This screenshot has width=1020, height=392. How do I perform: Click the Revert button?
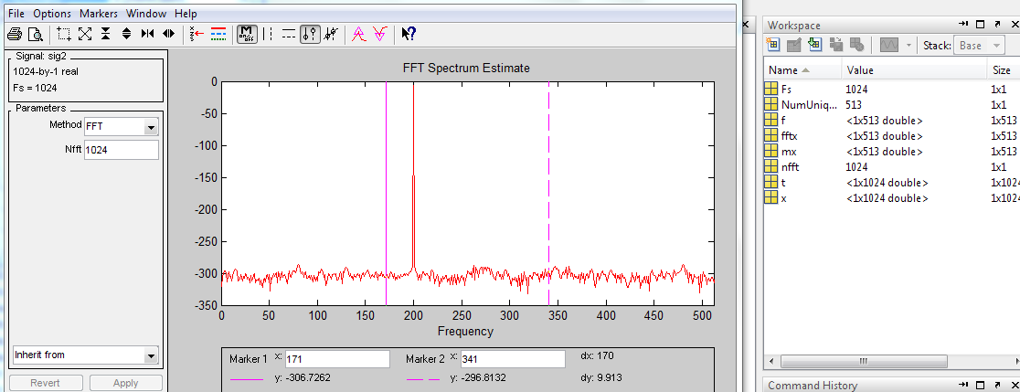pos(46,383)
